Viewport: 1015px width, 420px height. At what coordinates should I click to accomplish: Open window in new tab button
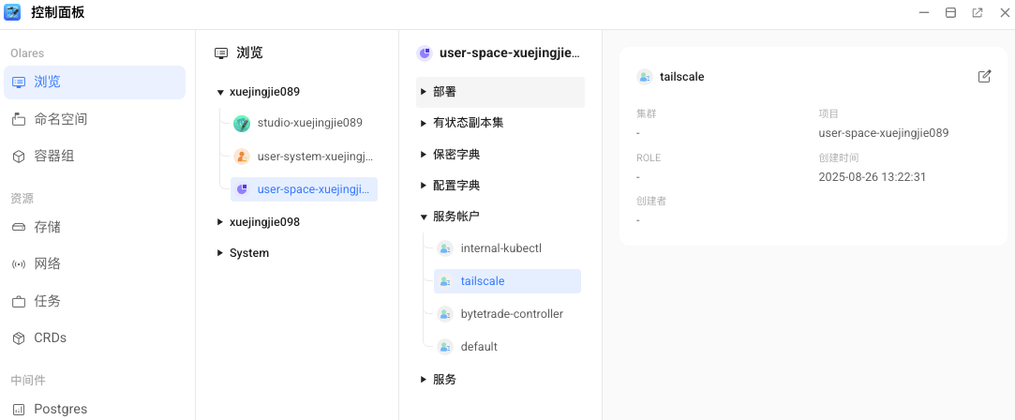(978, 13)
